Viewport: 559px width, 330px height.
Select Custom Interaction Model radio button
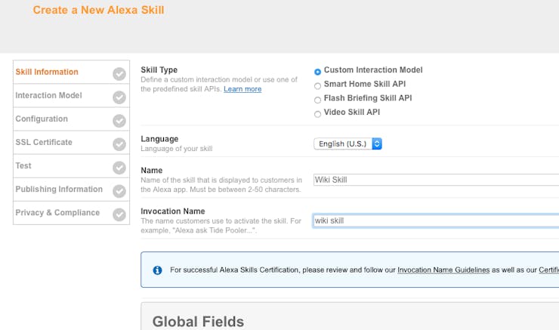pyautogui.click(x=317, y=72)
